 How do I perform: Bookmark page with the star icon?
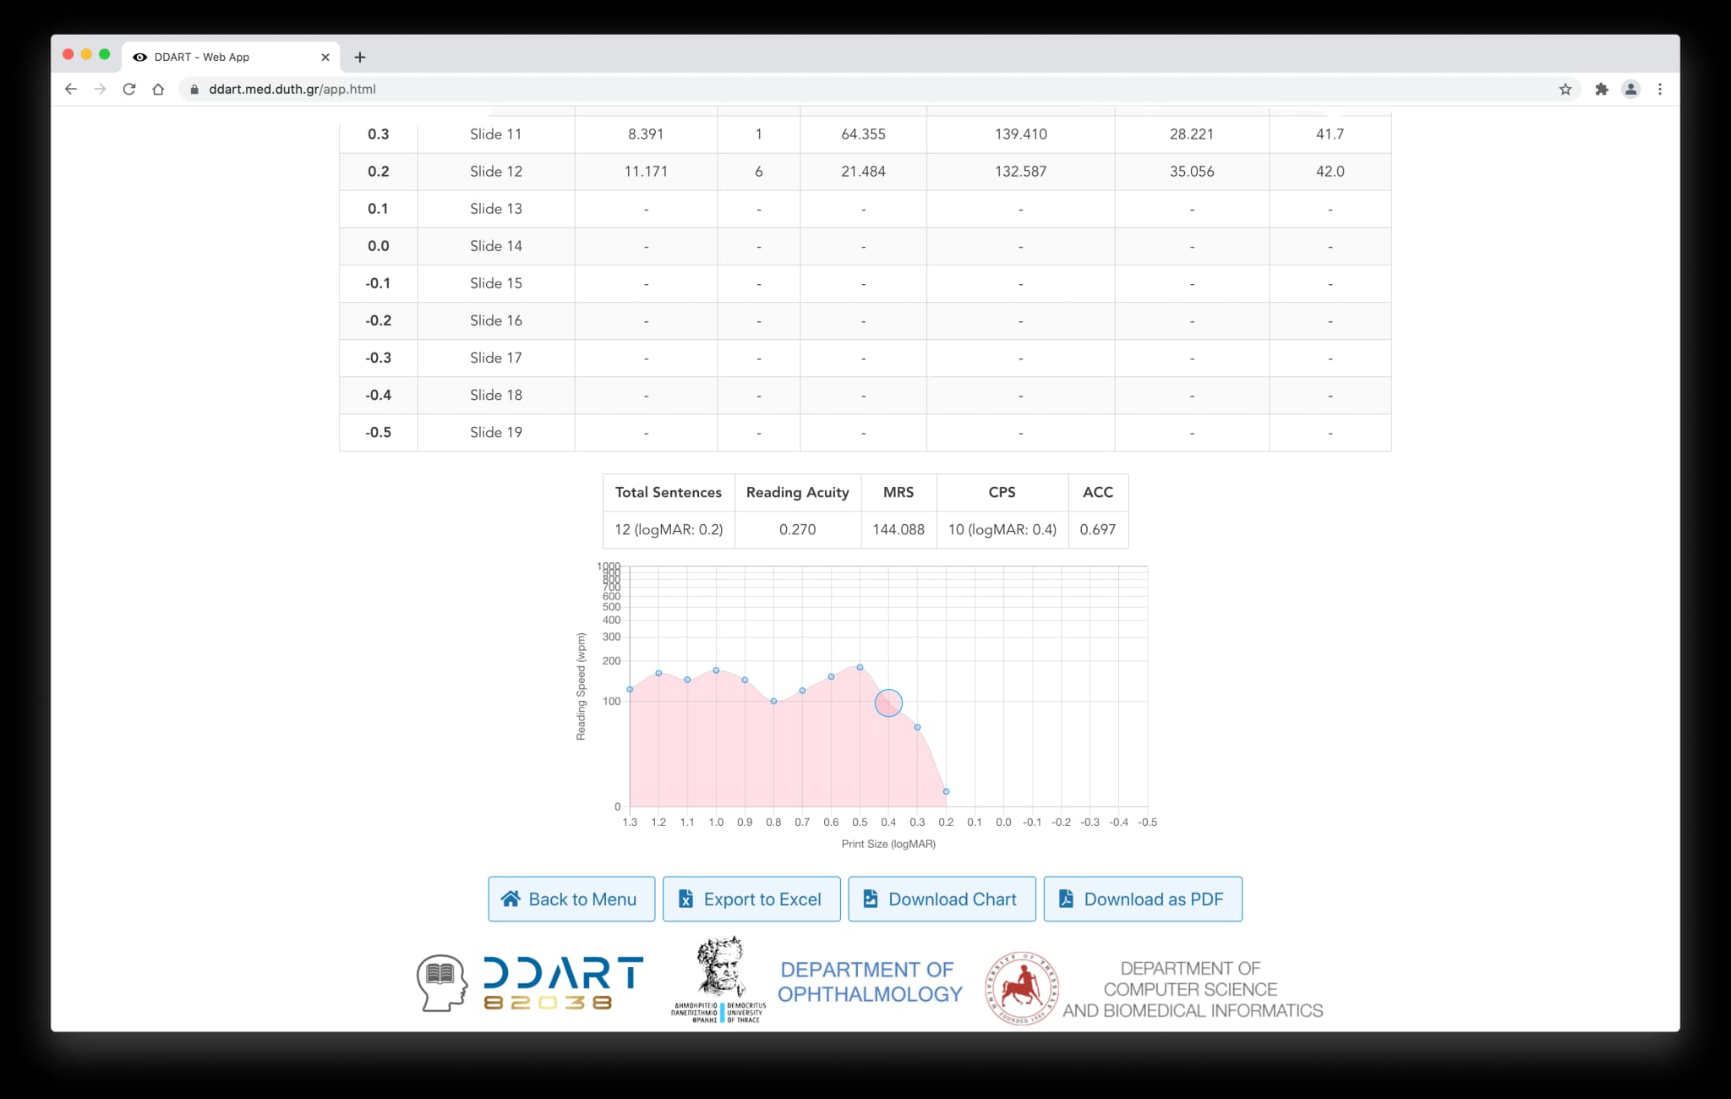point(1565,89)
